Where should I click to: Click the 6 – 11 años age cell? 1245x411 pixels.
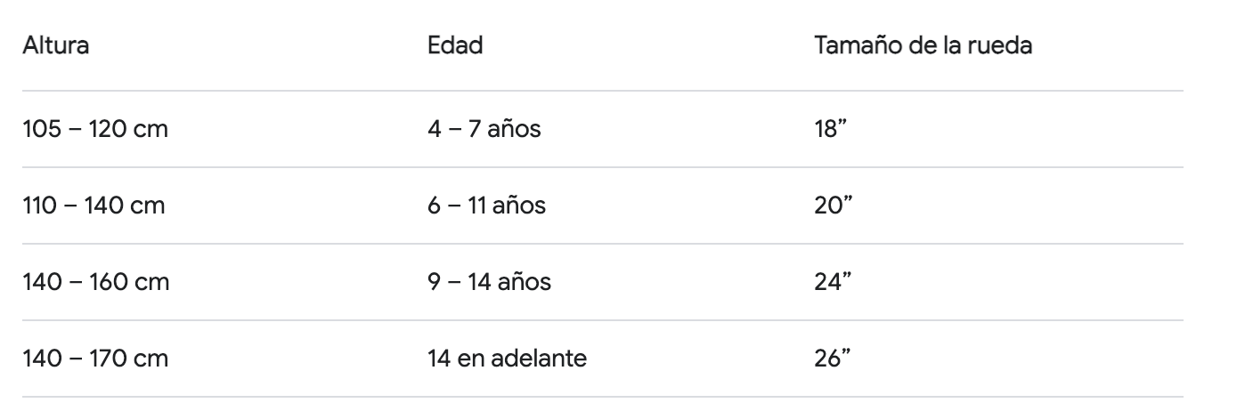tap(486, 206)
